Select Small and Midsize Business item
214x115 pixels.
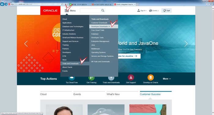click(x=73, y=38)
